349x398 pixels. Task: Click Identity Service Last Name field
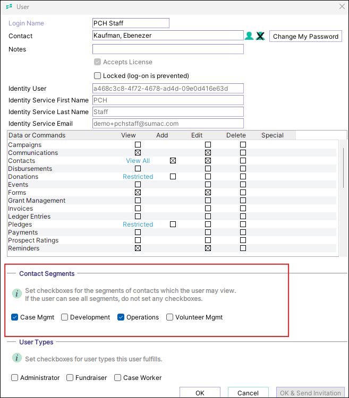click(x=168, y=111)
